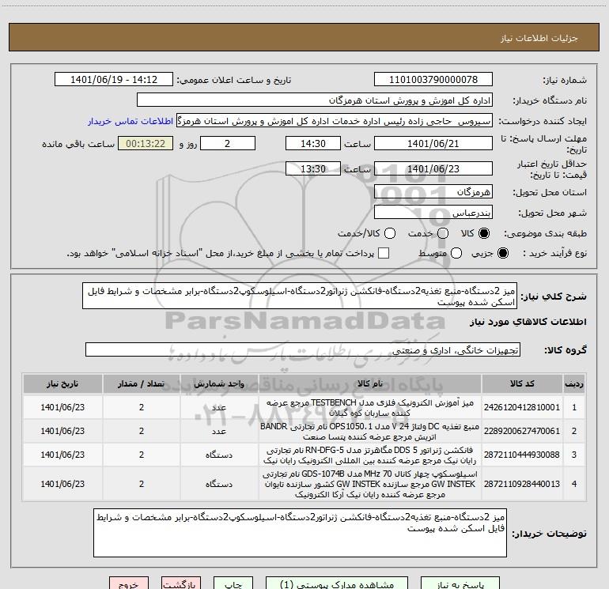Image resolution: width=609 pixels, height=589 pixels.
Task: Click the RN-DFG-5 function generator item name
Action: pyautogui.click(x=370, y=455)
